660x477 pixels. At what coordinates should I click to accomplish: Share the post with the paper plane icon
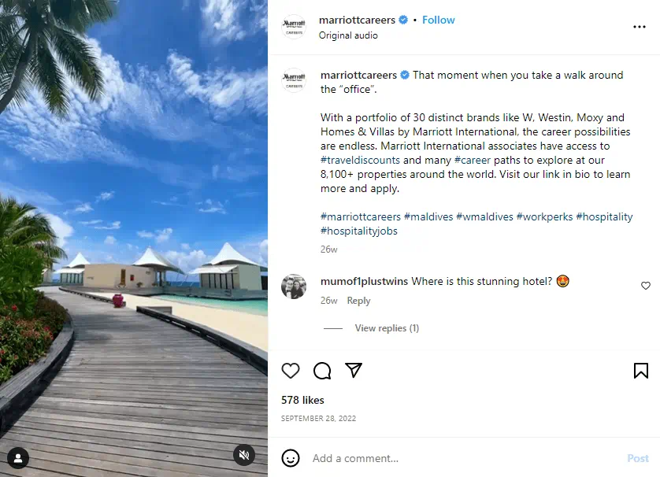[354, 370]
